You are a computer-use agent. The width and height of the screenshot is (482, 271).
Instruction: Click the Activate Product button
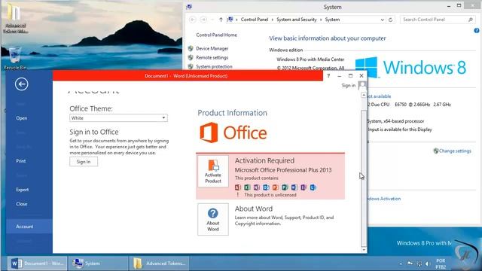coord(213,171)
